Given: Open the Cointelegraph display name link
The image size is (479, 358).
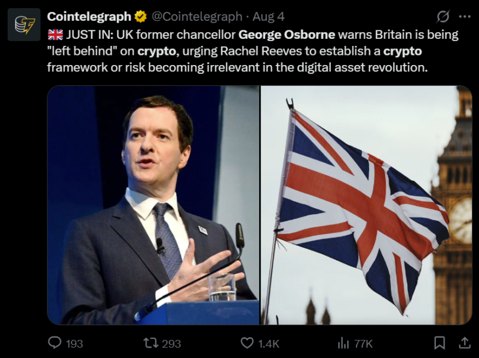Looking at the screenshot, I should click(89, 16).
